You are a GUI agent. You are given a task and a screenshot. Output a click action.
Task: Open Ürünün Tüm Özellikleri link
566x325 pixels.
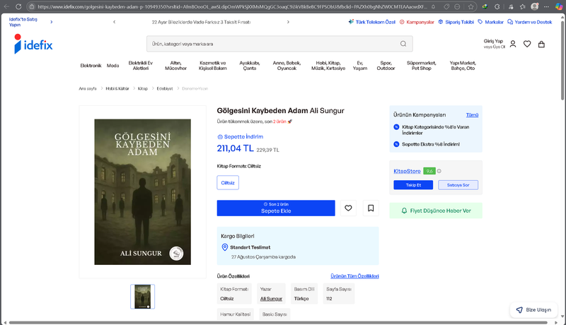[x=355, y=276]
